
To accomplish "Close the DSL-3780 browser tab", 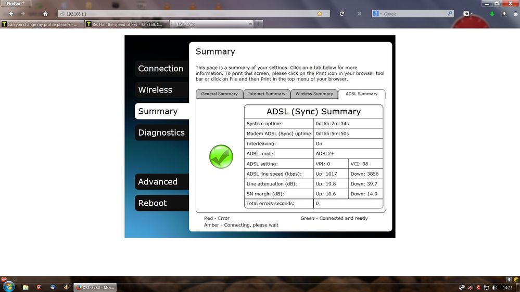I will tap(250, 24).
